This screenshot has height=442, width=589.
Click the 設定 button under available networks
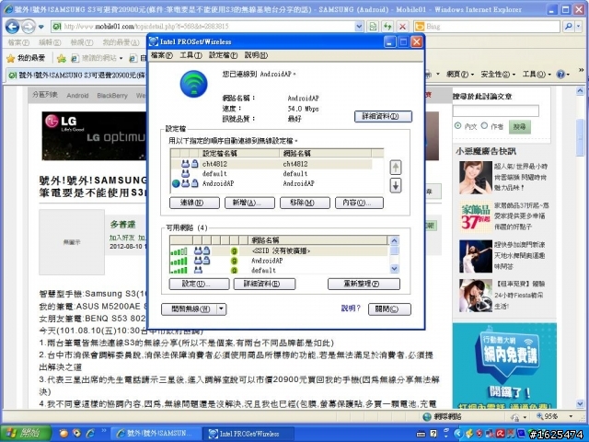(199, 284)
